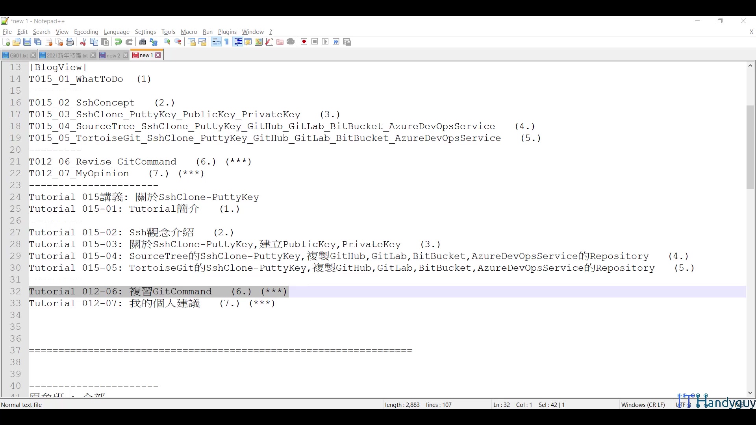Image resolution: width=756 pixels, height=425 pixels.
Task: Toggle indentation guides
Action: pyautogui.click(x=238, y=42)
